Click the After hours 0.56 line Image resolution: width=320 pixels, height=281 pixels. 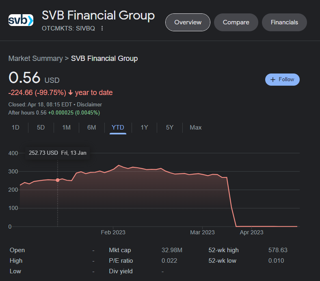click(54, 112)
